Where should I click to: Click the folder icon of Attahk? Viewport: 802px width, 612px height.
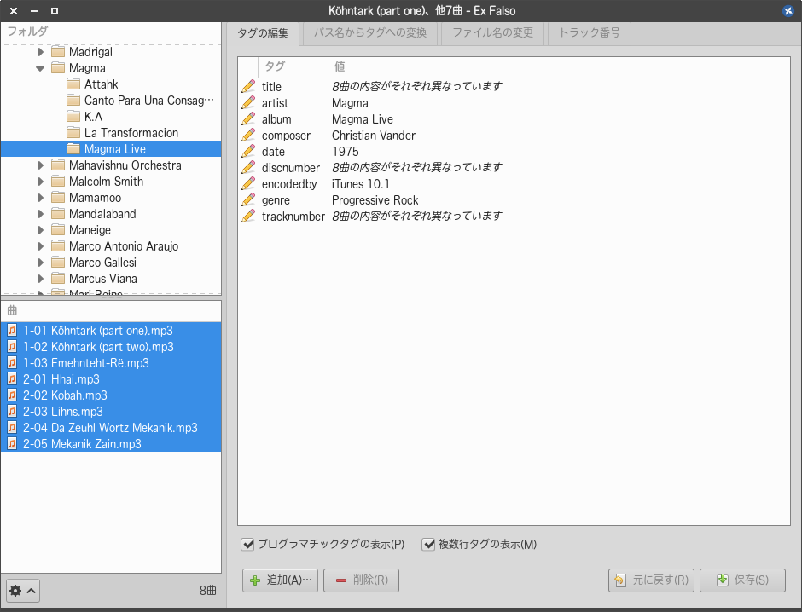[x=73, y=84]
